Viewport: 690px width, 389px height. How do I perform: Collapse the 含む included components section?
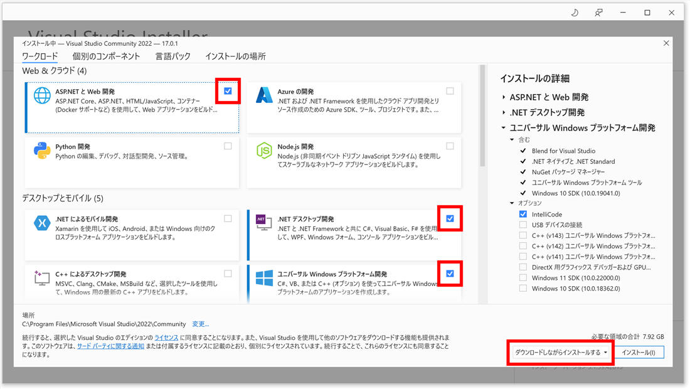coord(512,140)
